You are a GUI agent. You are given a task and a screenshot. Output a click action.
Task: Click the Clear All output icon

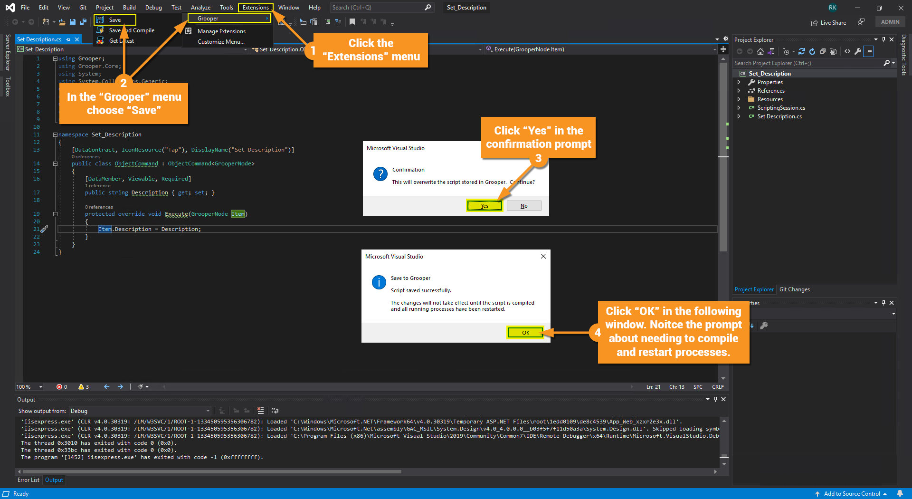(x=260, y=411)
